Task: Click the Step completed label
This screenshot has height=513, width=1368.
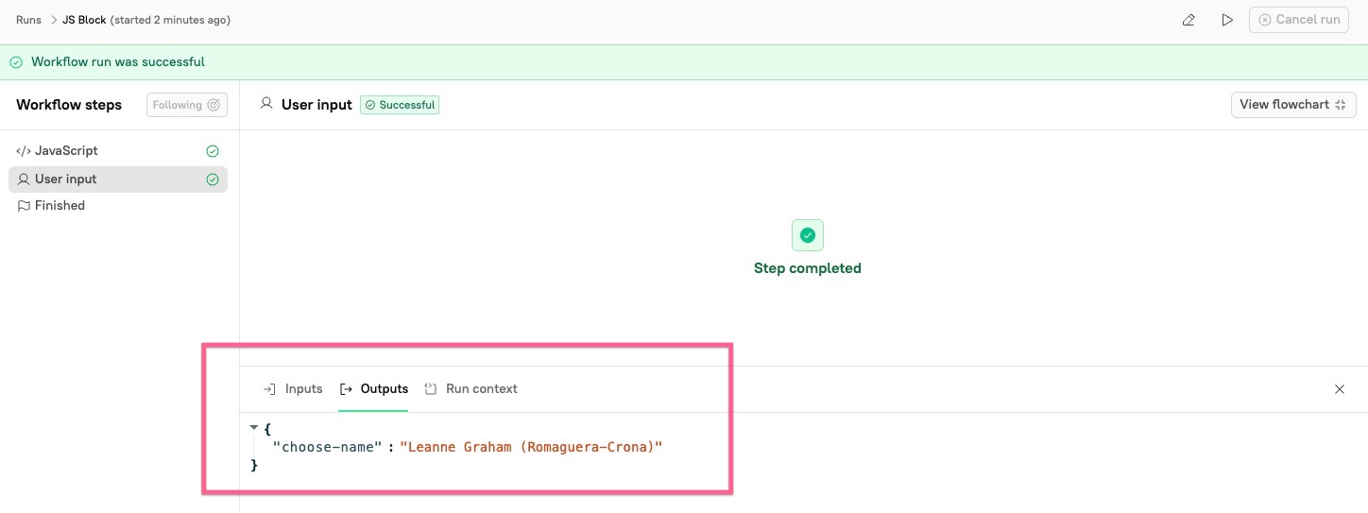Action: click(808, 268)
